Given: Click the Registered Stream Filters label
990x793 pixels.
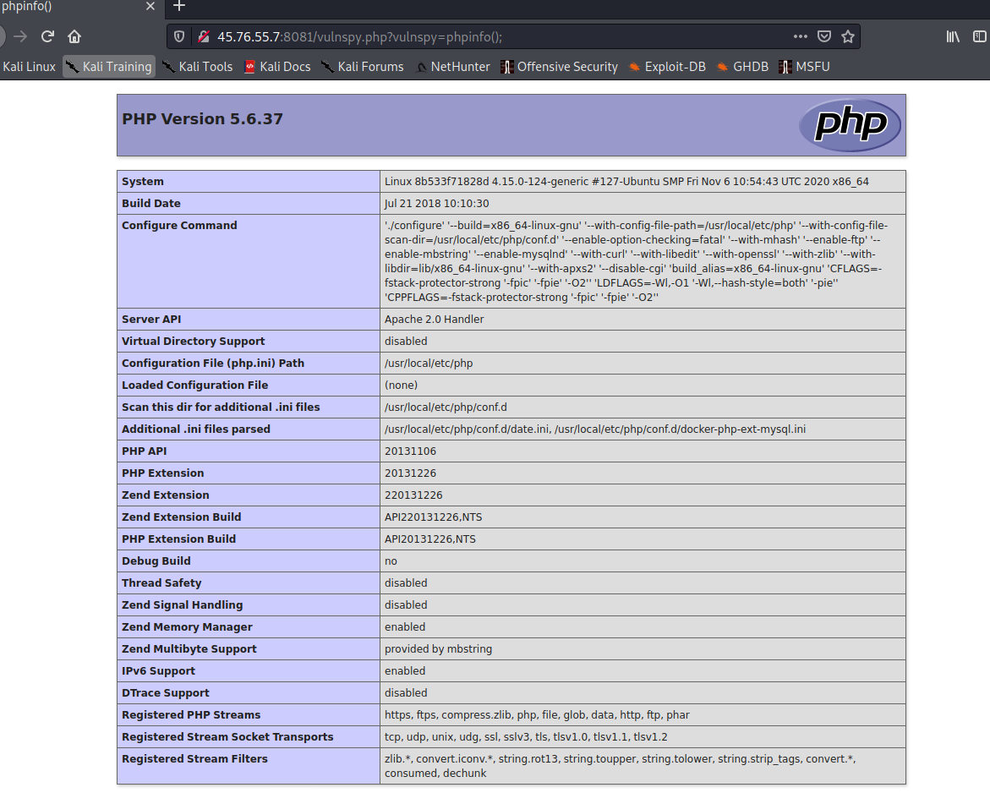Looking at the screenshot, I should (x=194, y=758).
